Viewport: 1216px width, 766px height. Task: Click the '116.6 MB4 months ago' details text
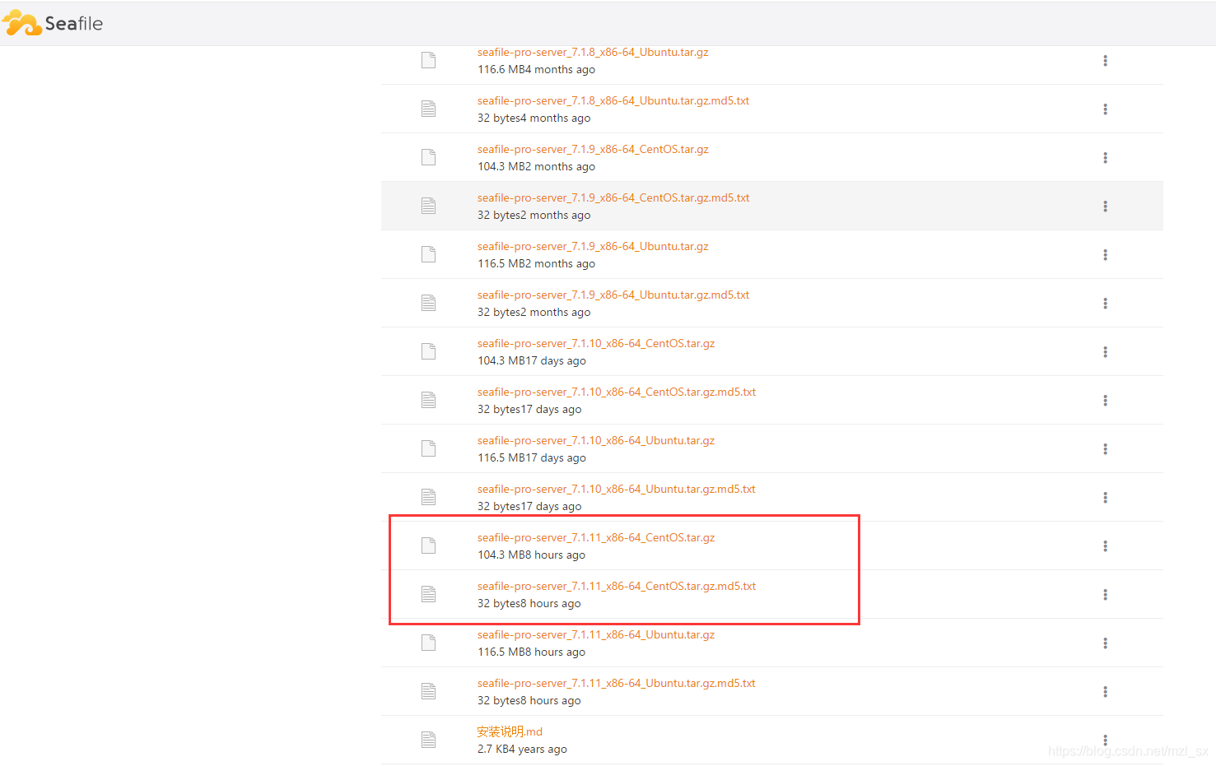point(537,69)
